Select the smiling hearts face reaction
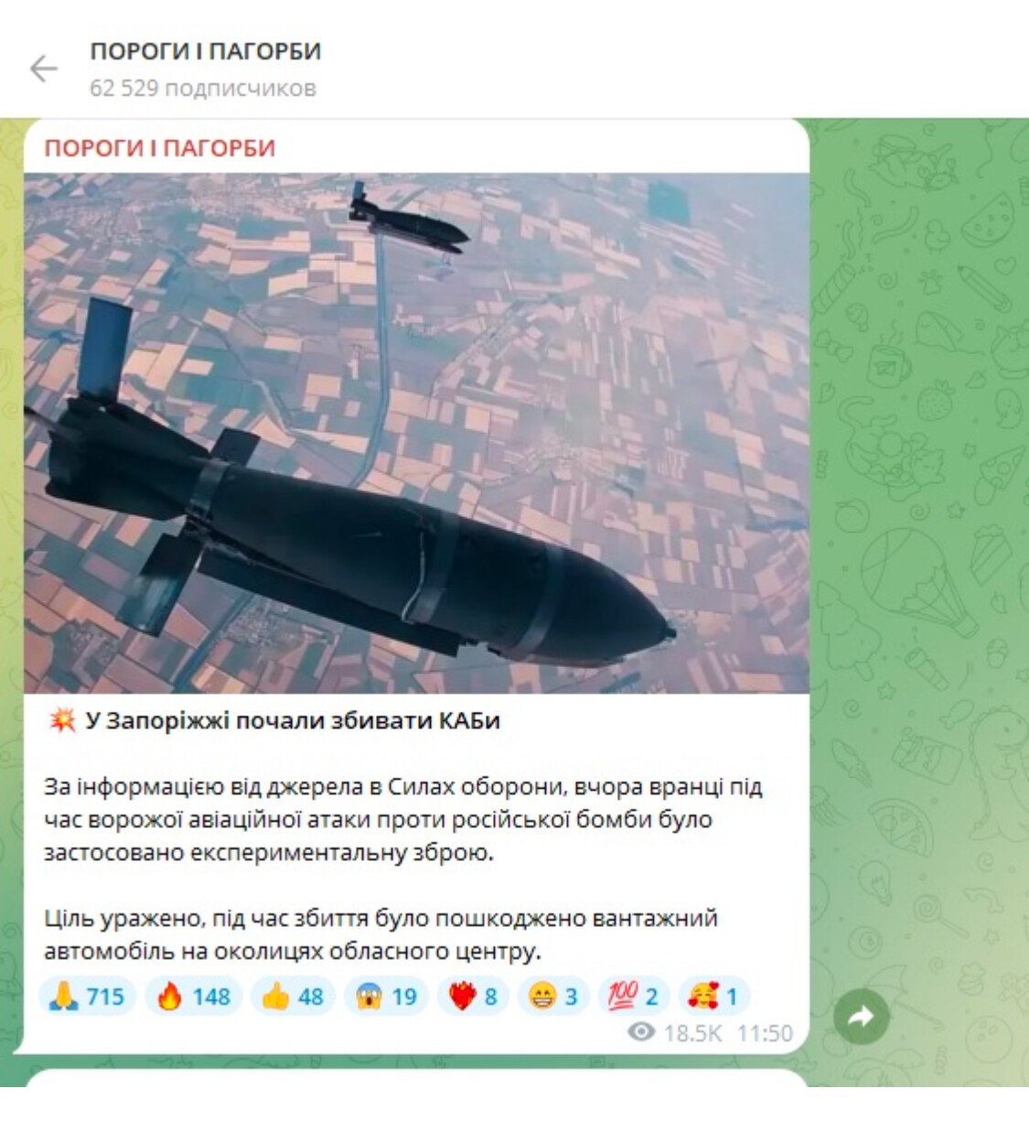Screen dimensions: 1029x1121 (x=714, y=996)
